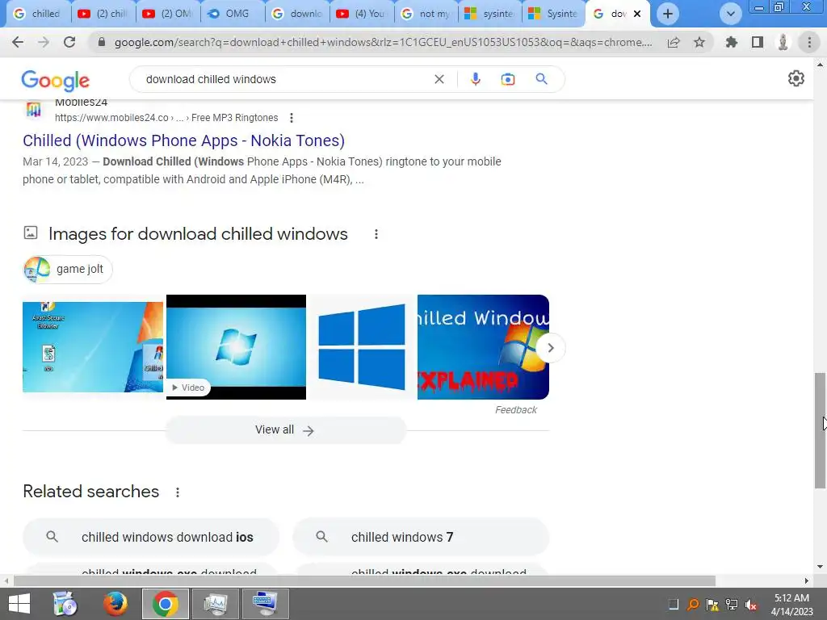Click scroll-up arrow of vertical scrollbar
827x620 pixels.
[820, 65]
